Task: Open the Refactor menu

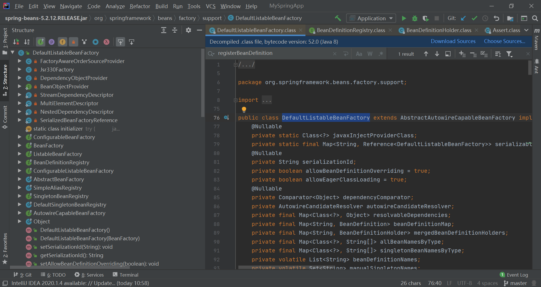Action: click(140, 6)
